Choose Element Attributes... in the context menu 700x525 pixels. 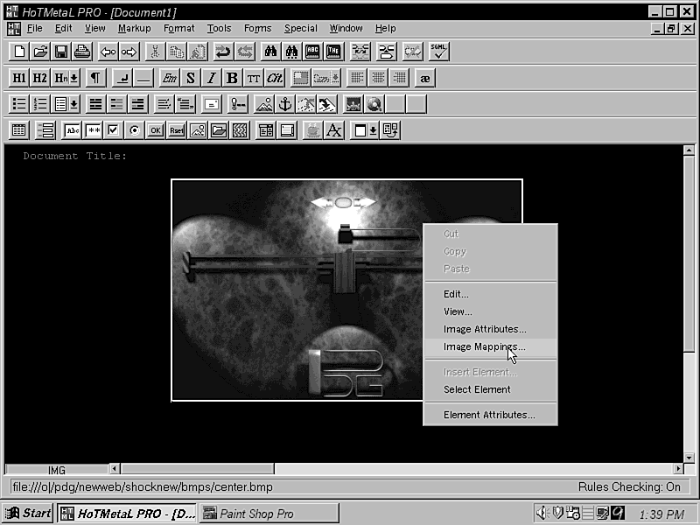pos(490,415)
